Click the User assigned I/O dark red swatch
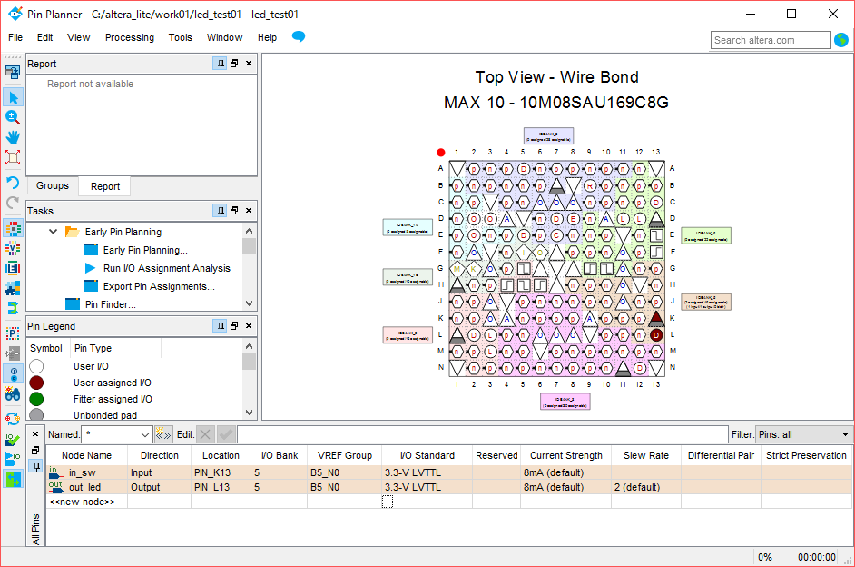Image resolution: width=855 pixels, height=567 pixels. point(36,383)
